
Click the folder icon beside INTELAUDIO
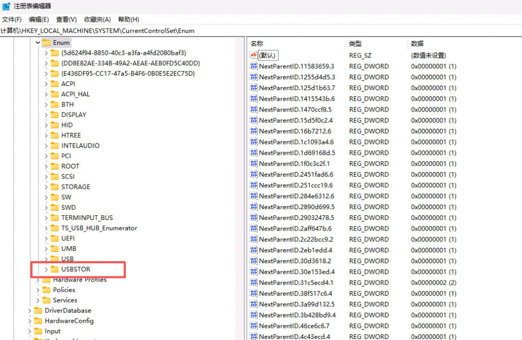click(55, 146)
